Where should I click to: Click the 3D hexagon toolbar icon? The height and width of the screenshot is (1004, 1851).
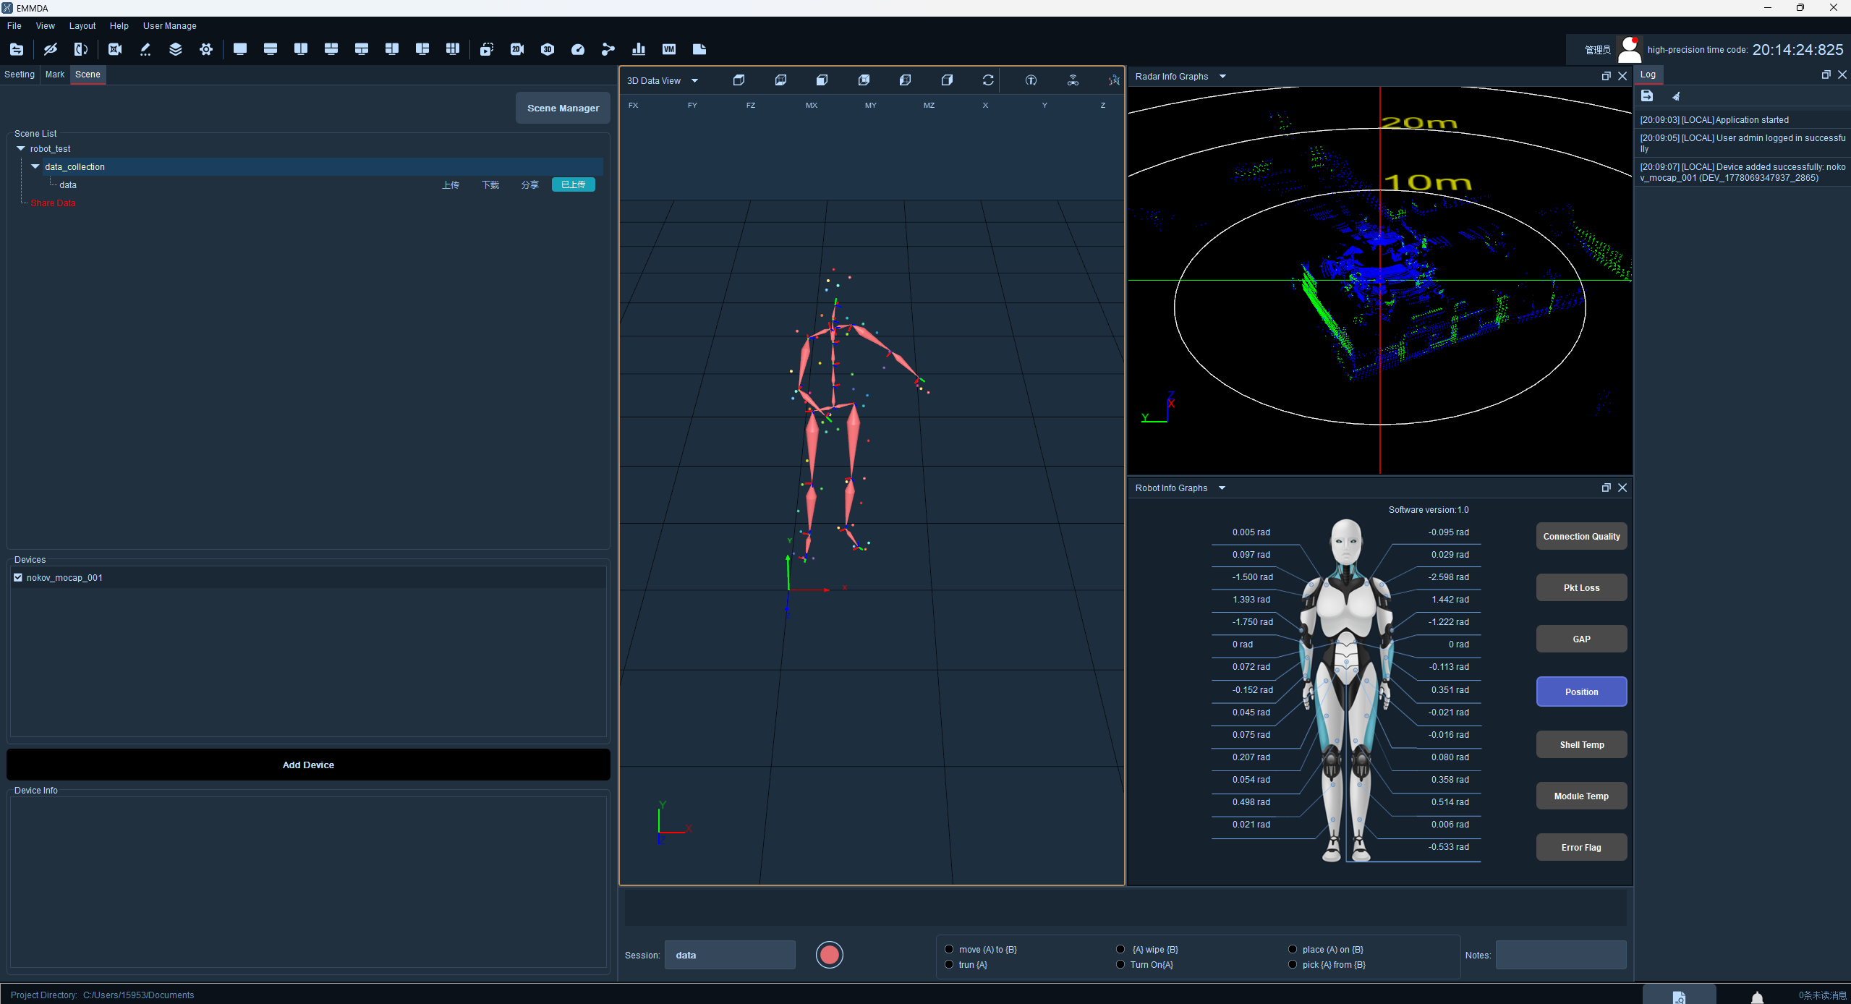[x=548, y=49]
